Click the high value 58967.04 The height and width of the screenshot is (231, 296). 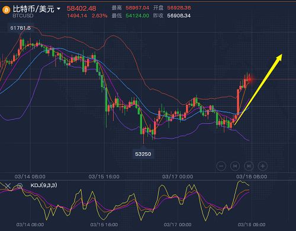(137, 8)
